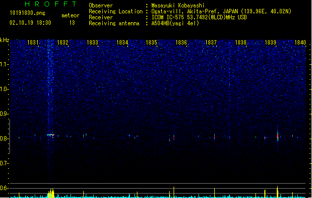Viewport: 312px width, 198px height.
Task: Click the 1834 time marker
Action: pyautogui.click(x=122, y=43)
